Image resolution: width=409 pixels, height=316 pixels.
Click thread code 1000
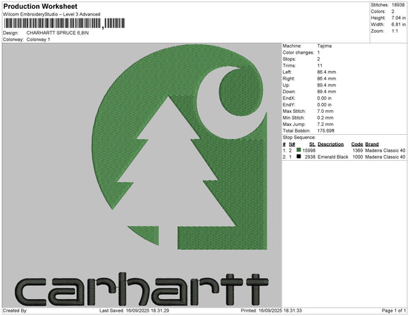point(358,157)
